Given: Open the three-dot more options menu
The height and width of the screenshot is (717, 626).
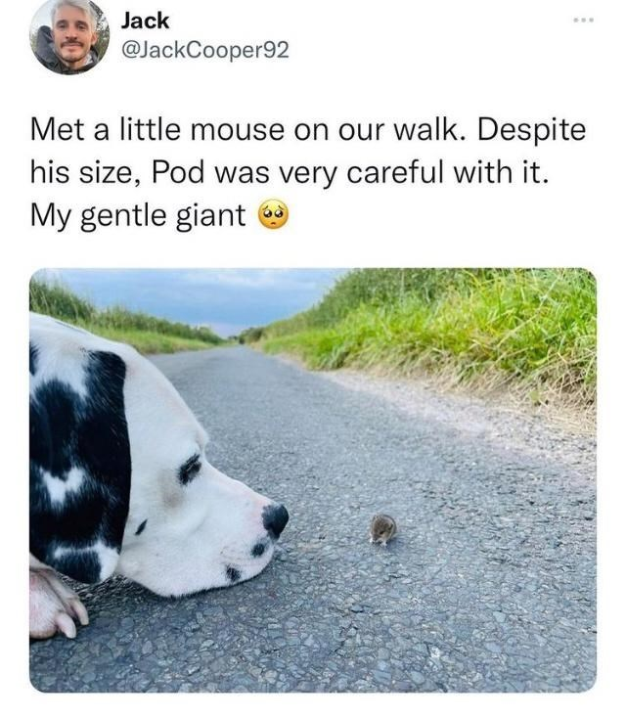Looking at the screenshot, I should tap(584, 21).
